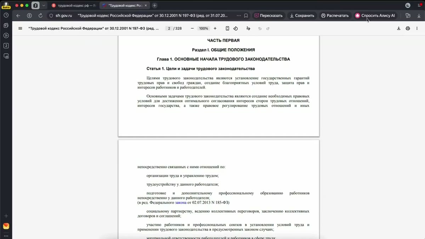Click the line трудоустройству у данного работодателя

point(183,184)
